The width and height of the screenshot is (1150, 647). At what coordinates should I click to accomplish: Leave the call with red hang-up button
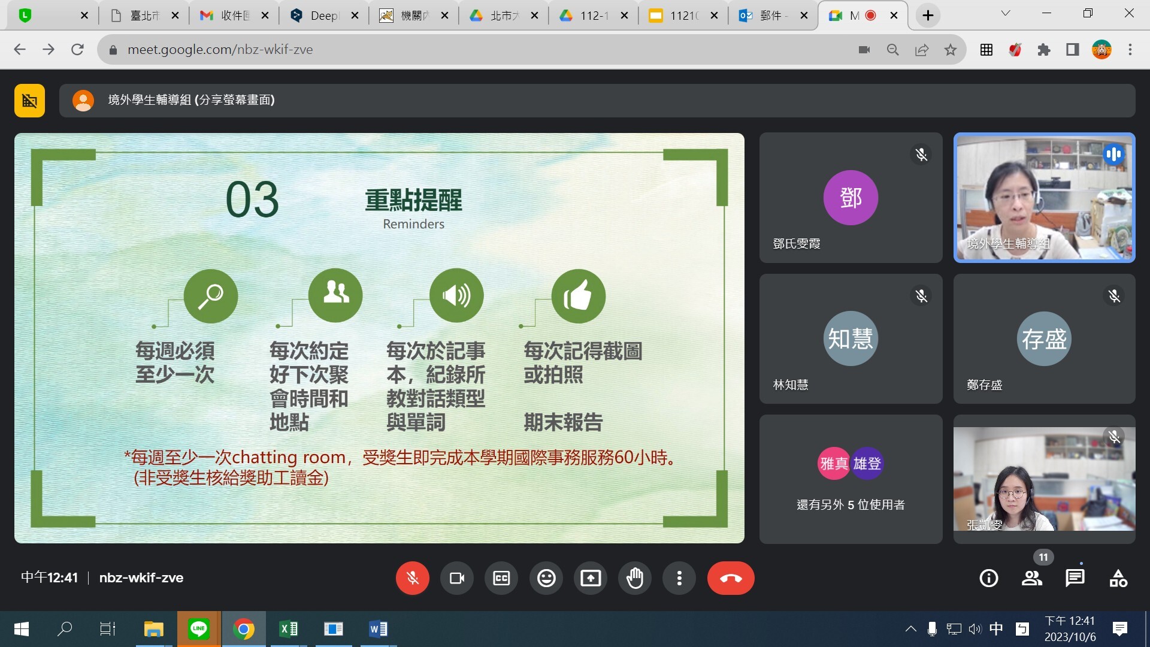[x=731, y=578]
